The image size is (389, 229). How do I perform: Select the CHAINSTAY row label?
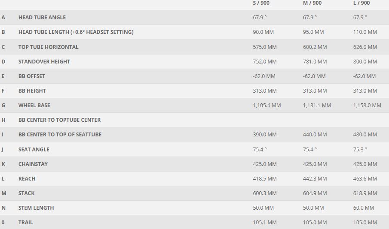click(33, 164)
